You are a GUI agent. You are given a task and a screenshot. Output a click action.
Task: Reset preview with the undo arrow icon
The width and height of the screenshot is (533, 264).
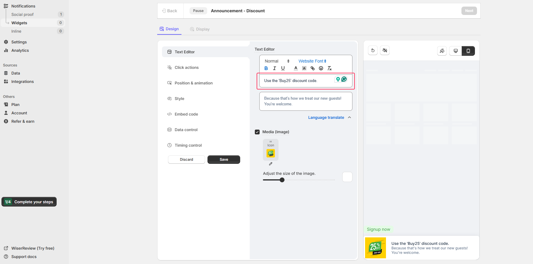point(373,51)
